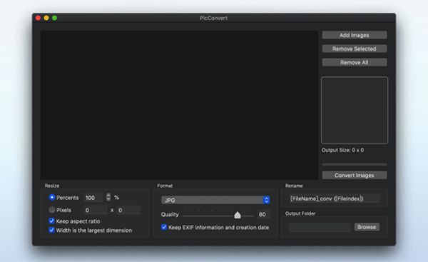The height and width of the screenshot is (262, 428).
Task: Click the image preview thumbnail box
Action: pos(355,110)
